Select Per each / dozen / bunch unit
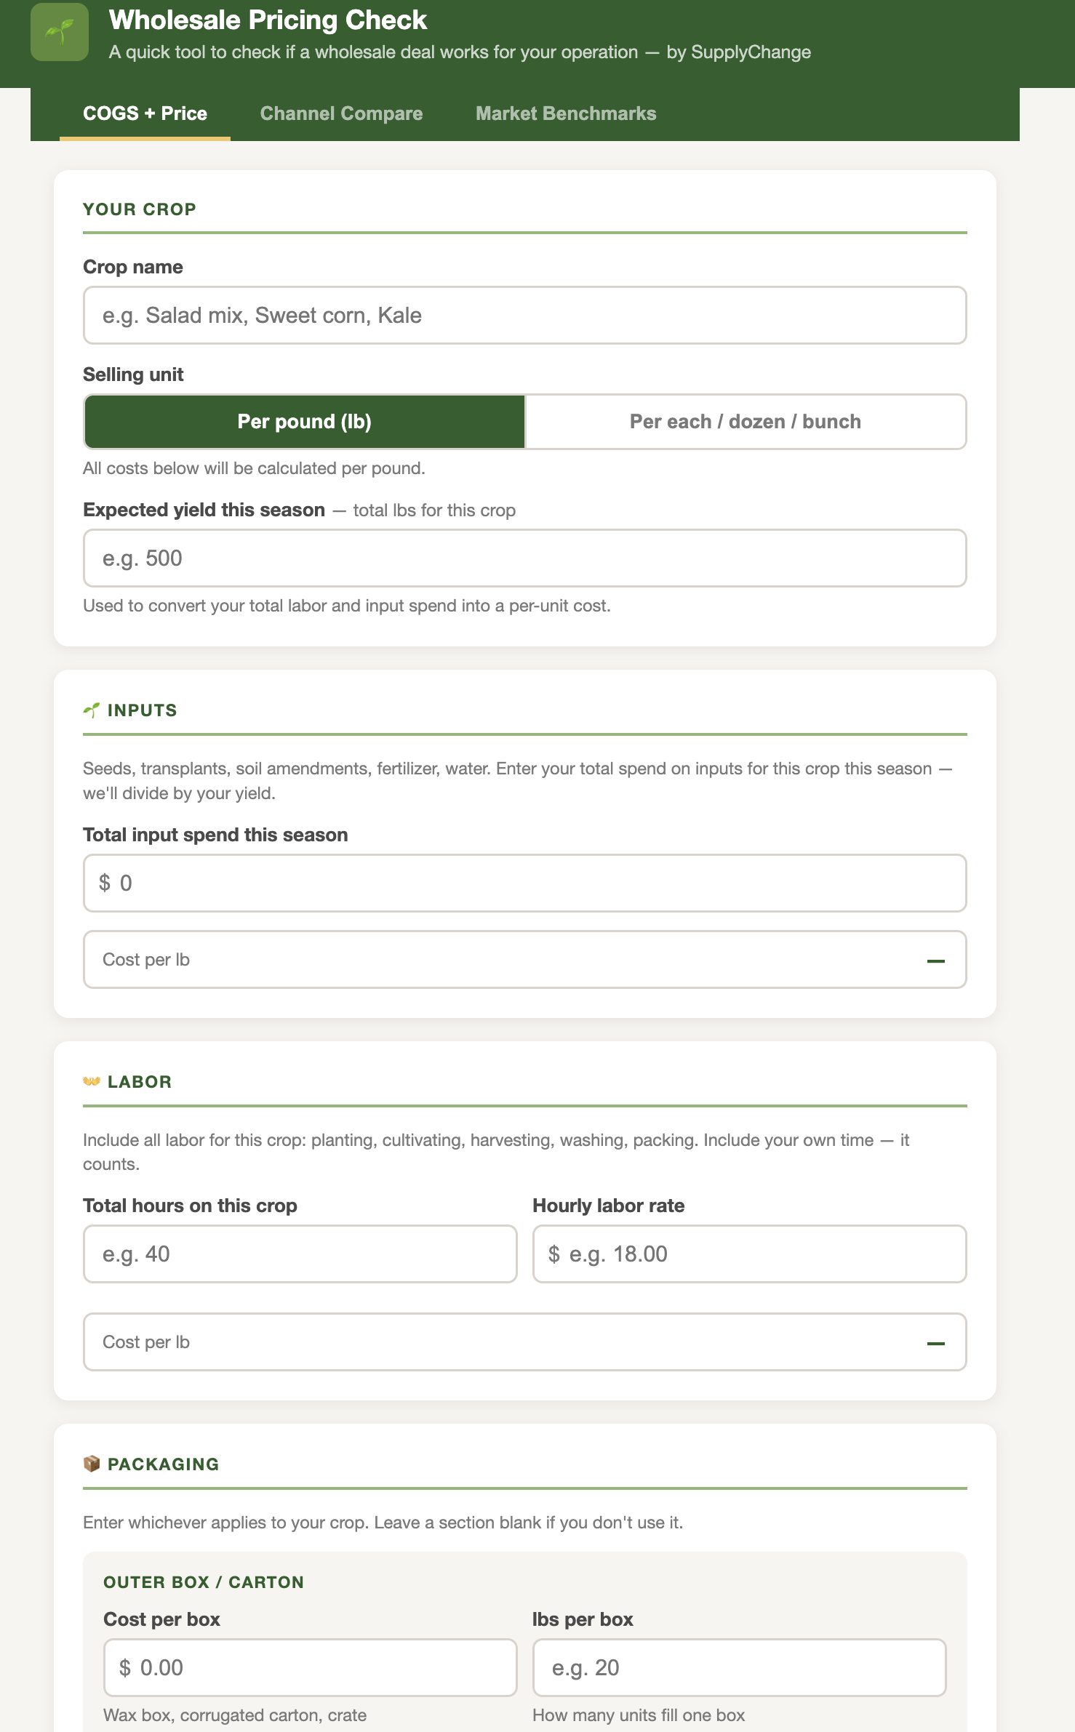Screen dimensions: 1075x1732 coord(746,422)
